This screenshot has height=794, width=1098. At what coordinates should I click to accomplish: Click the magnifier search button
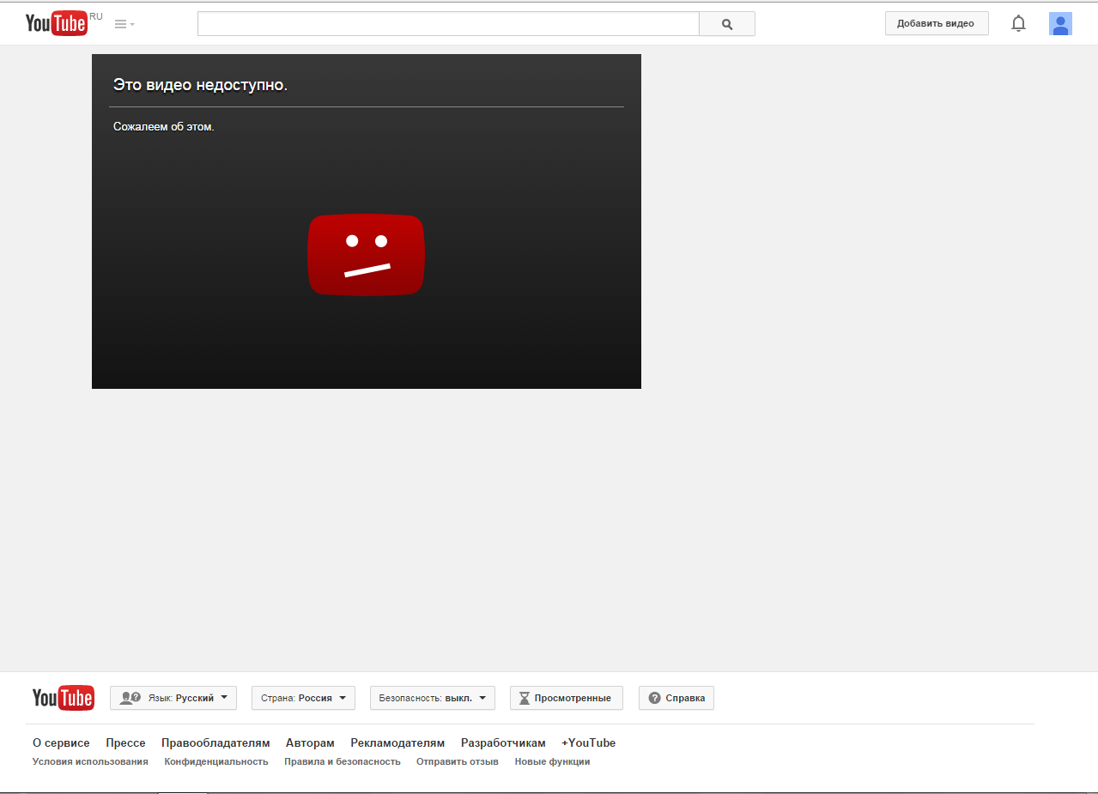727,24
